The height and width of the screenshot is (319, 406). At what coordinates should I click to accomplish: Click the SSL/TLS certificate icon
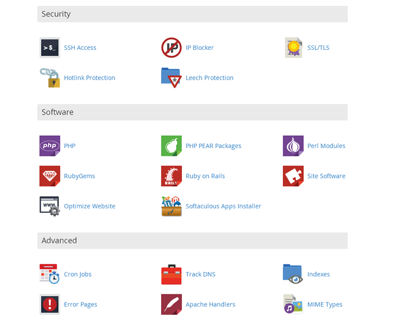(293, 48)
